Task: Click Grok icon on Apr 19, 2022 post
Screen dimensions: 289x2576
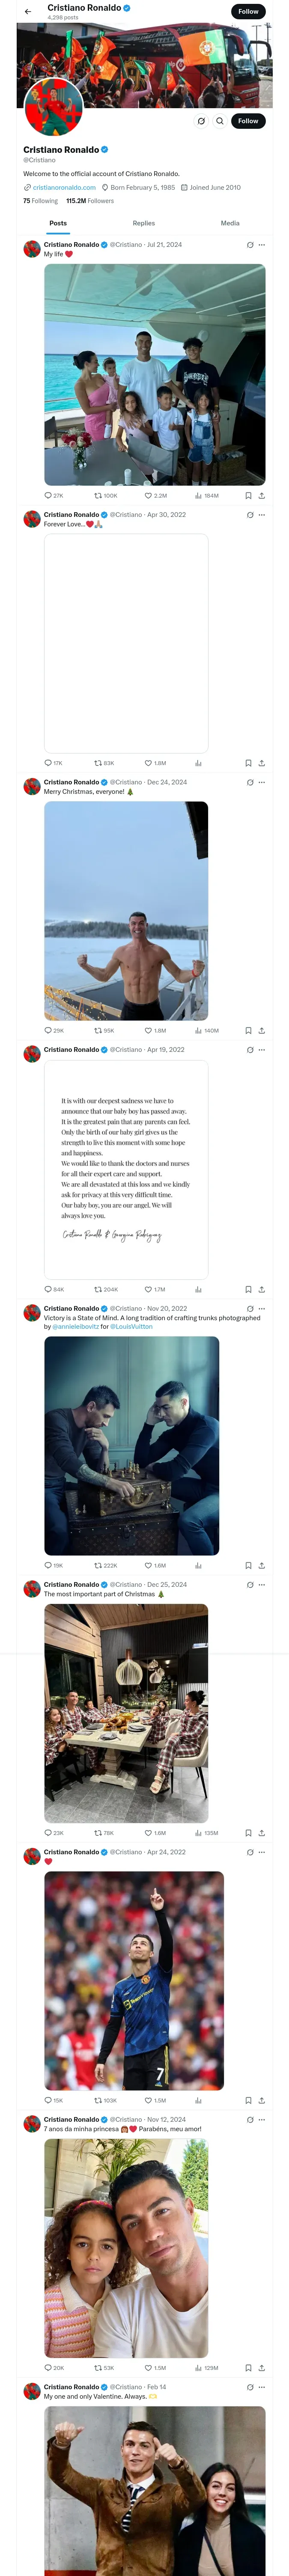Action: [x=250, y=1050]
